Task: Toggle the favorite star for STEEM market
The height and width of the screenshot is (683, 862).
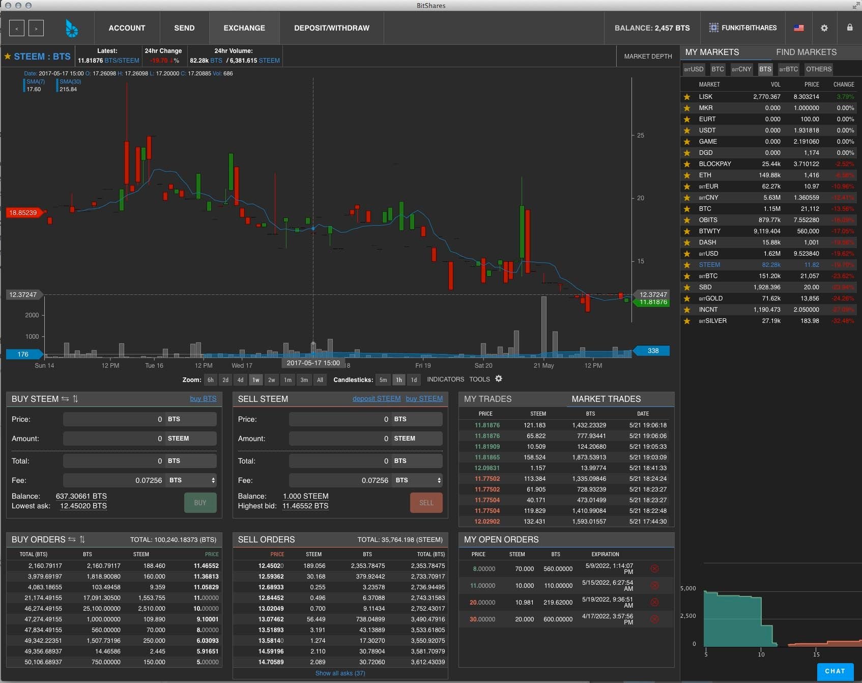Action: pyautogui.click(x=687, y=265)
